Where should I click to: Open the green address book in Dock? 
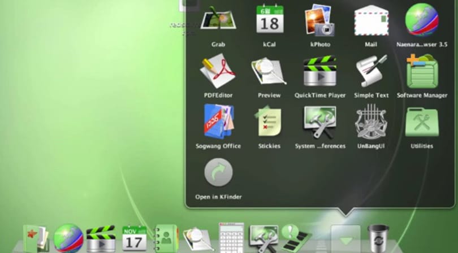166,238
